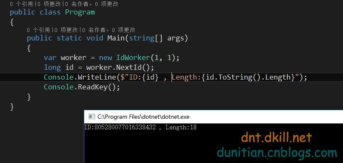Click the CodeLens references line above class Program
343x163 pixels.
(x=64, y=4)
